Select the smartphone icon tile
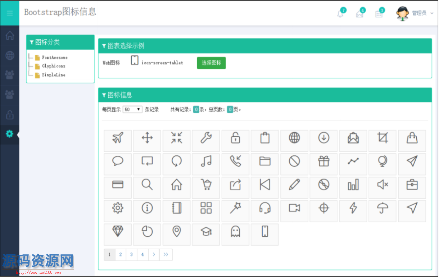 (265, 235)
